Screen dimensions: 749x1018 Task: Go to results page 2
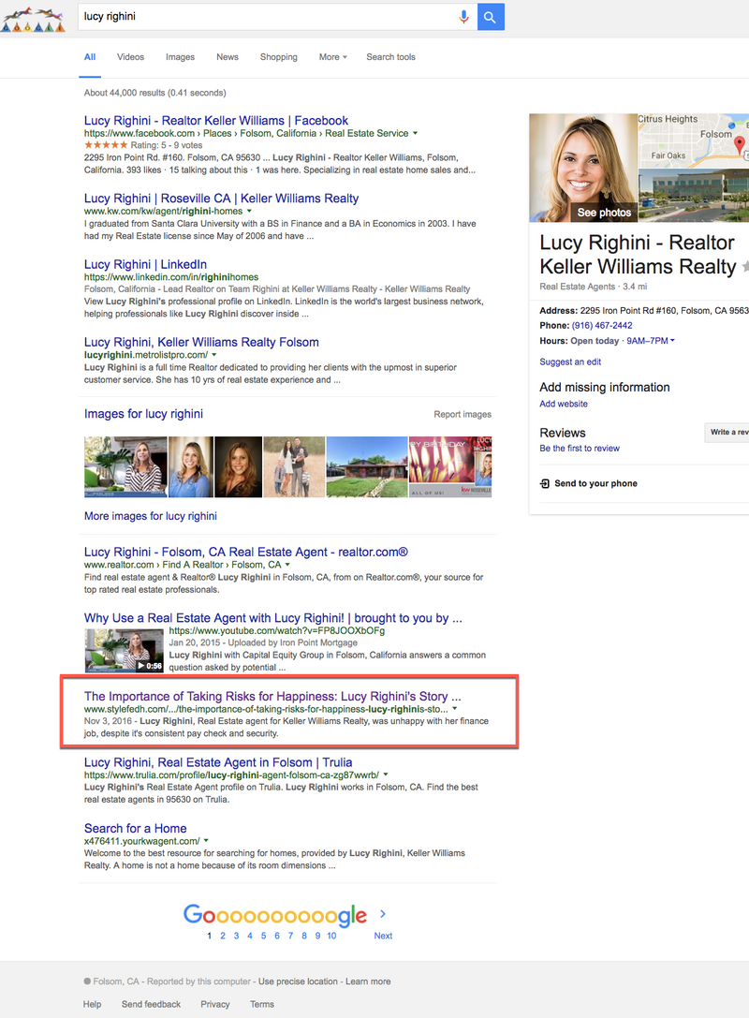pyautogui.click(x=223, y=936)
